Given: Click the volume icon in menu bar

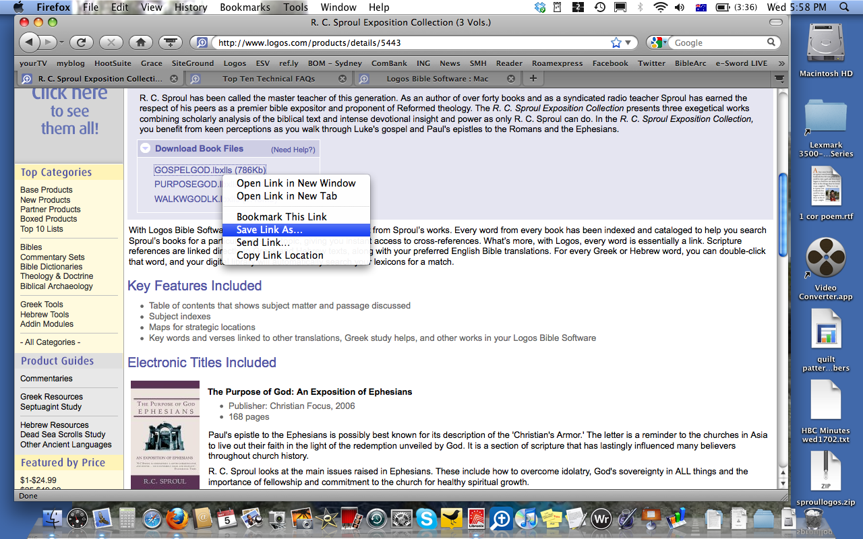Looking at the screenshot, I should point(680,7).
